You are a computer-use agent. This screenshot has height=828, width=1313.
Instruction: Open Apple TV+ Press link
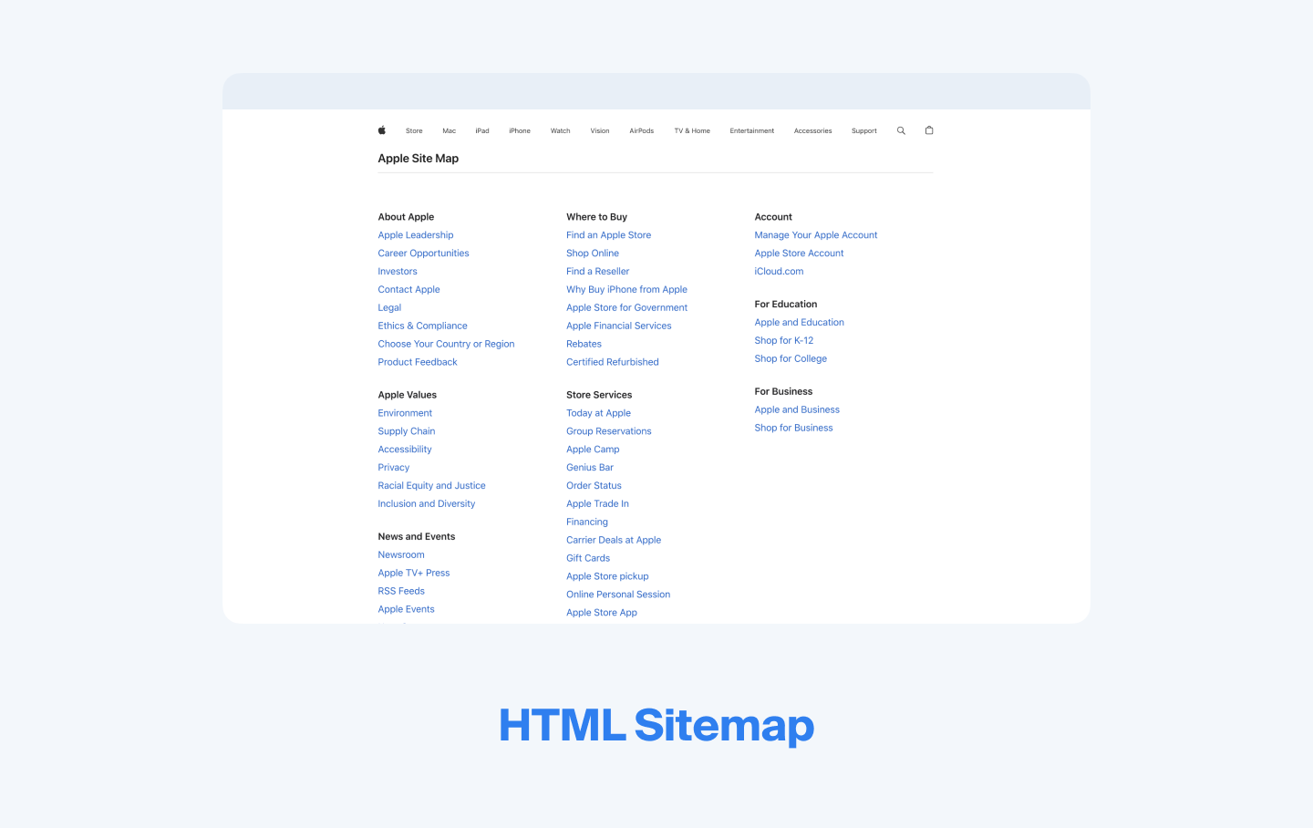(414, 574)
